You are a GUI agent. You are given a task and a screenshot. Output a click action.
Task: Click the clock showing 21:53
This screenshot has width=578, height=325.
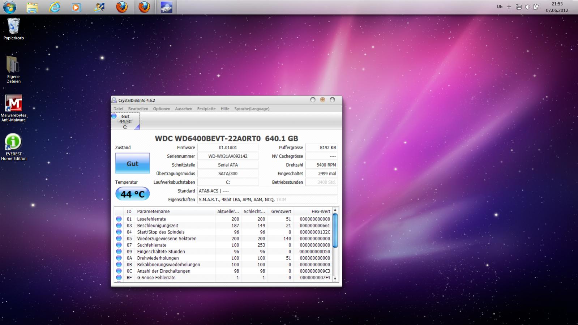pos(557,4)
